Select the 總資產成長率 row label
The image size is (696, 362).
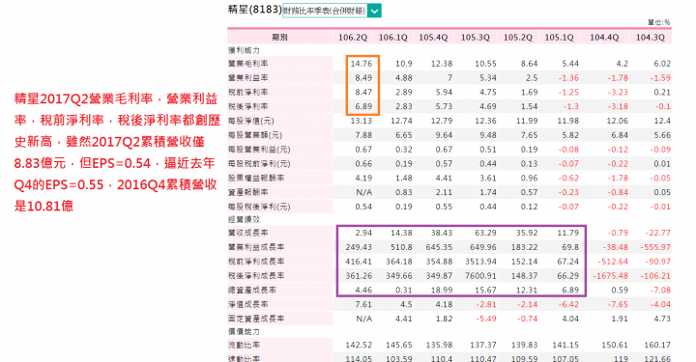252,290
